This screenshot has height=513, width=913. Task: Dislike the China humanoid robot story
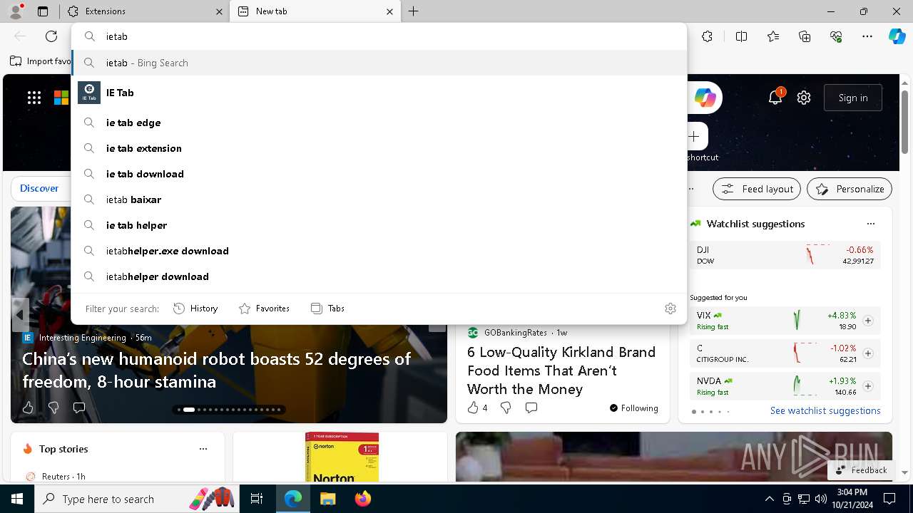pyautogui.click(x=53, y=408)
